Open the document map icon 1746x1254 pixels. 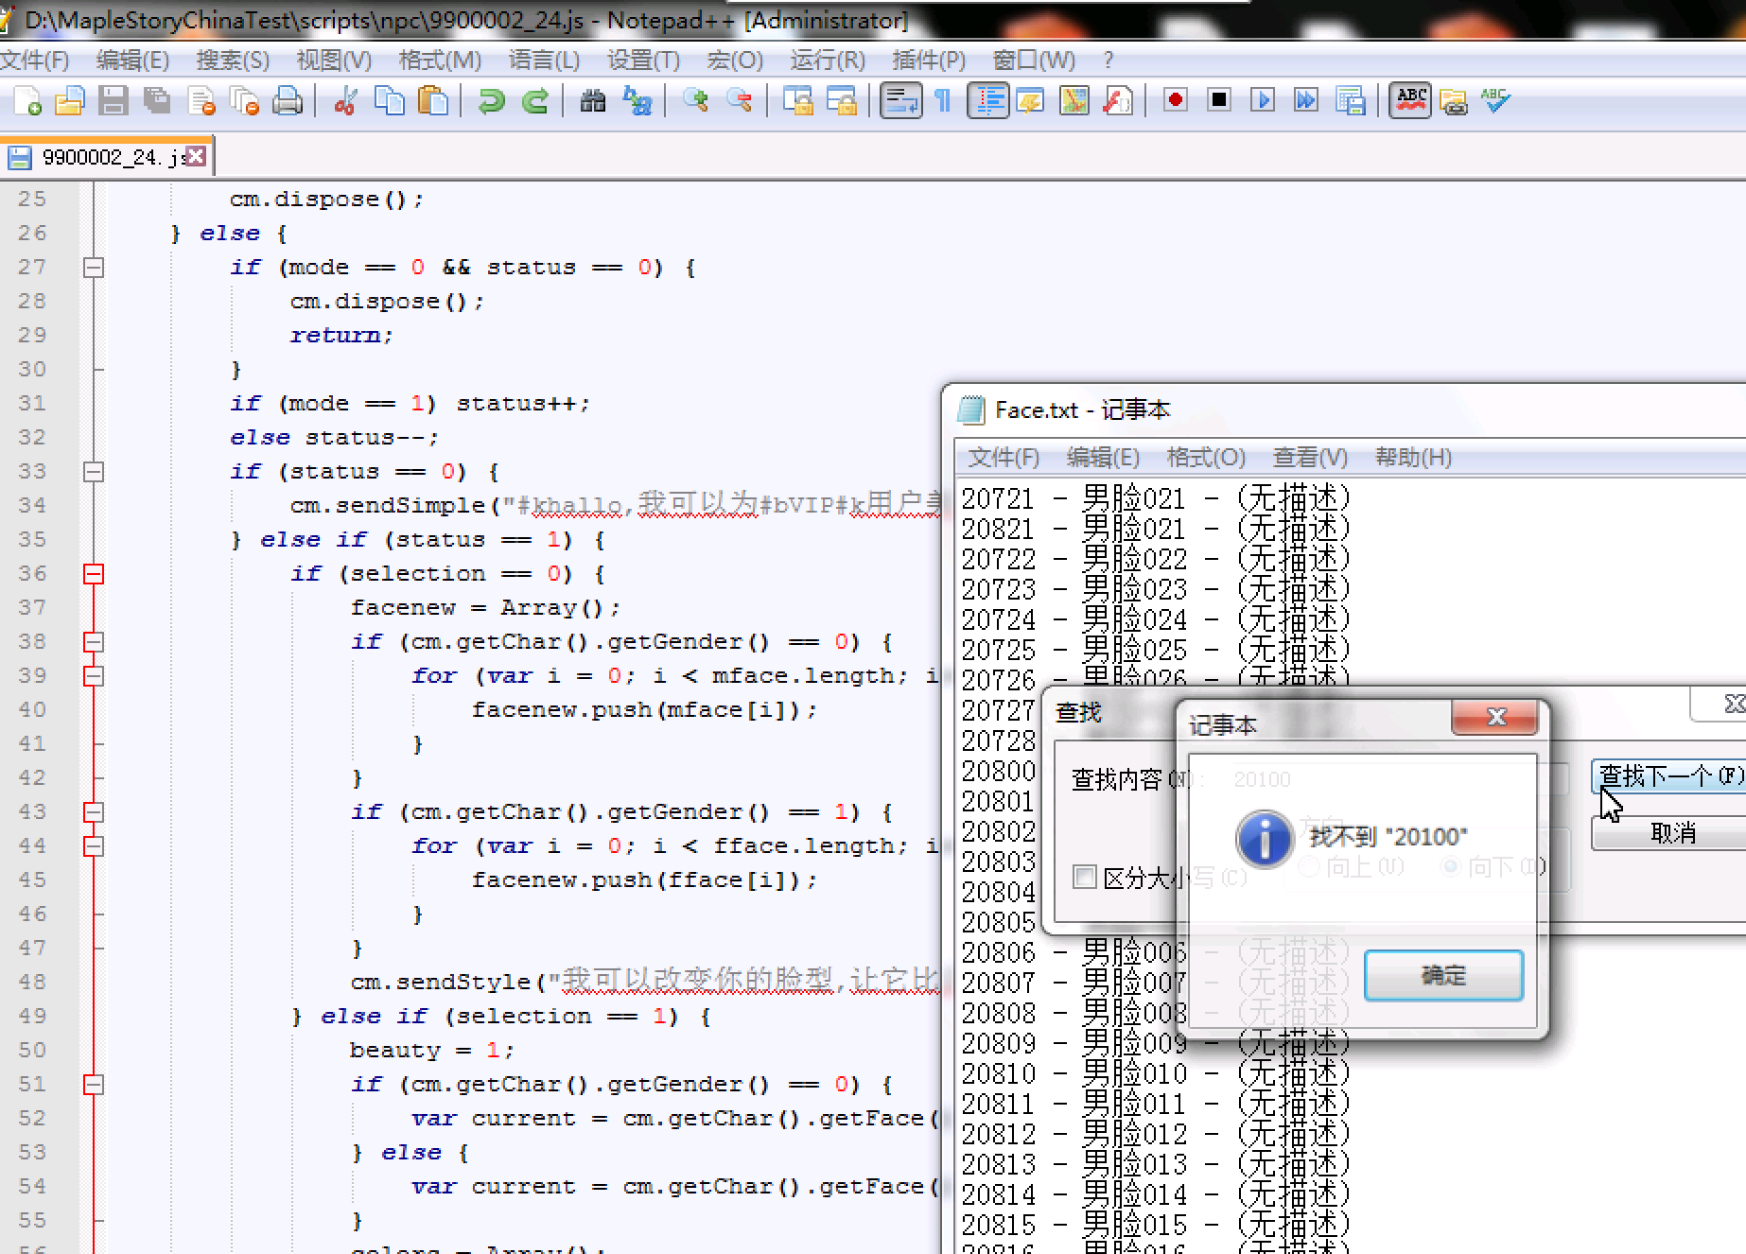tap(1074, 101)
